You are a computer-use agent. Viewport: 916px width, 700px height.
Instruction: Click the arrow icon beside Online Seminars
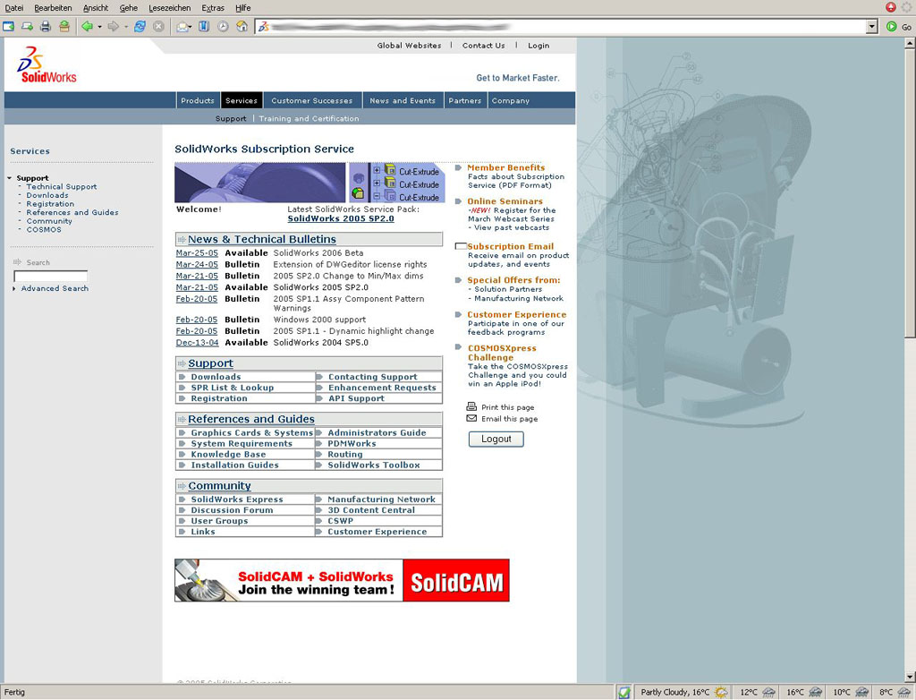(x=459, y=201)
